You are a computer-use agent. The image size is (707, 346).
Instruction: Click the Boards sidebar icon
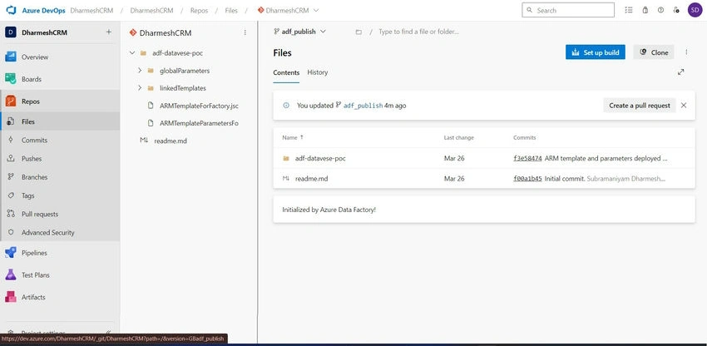[x=11, y=79]
